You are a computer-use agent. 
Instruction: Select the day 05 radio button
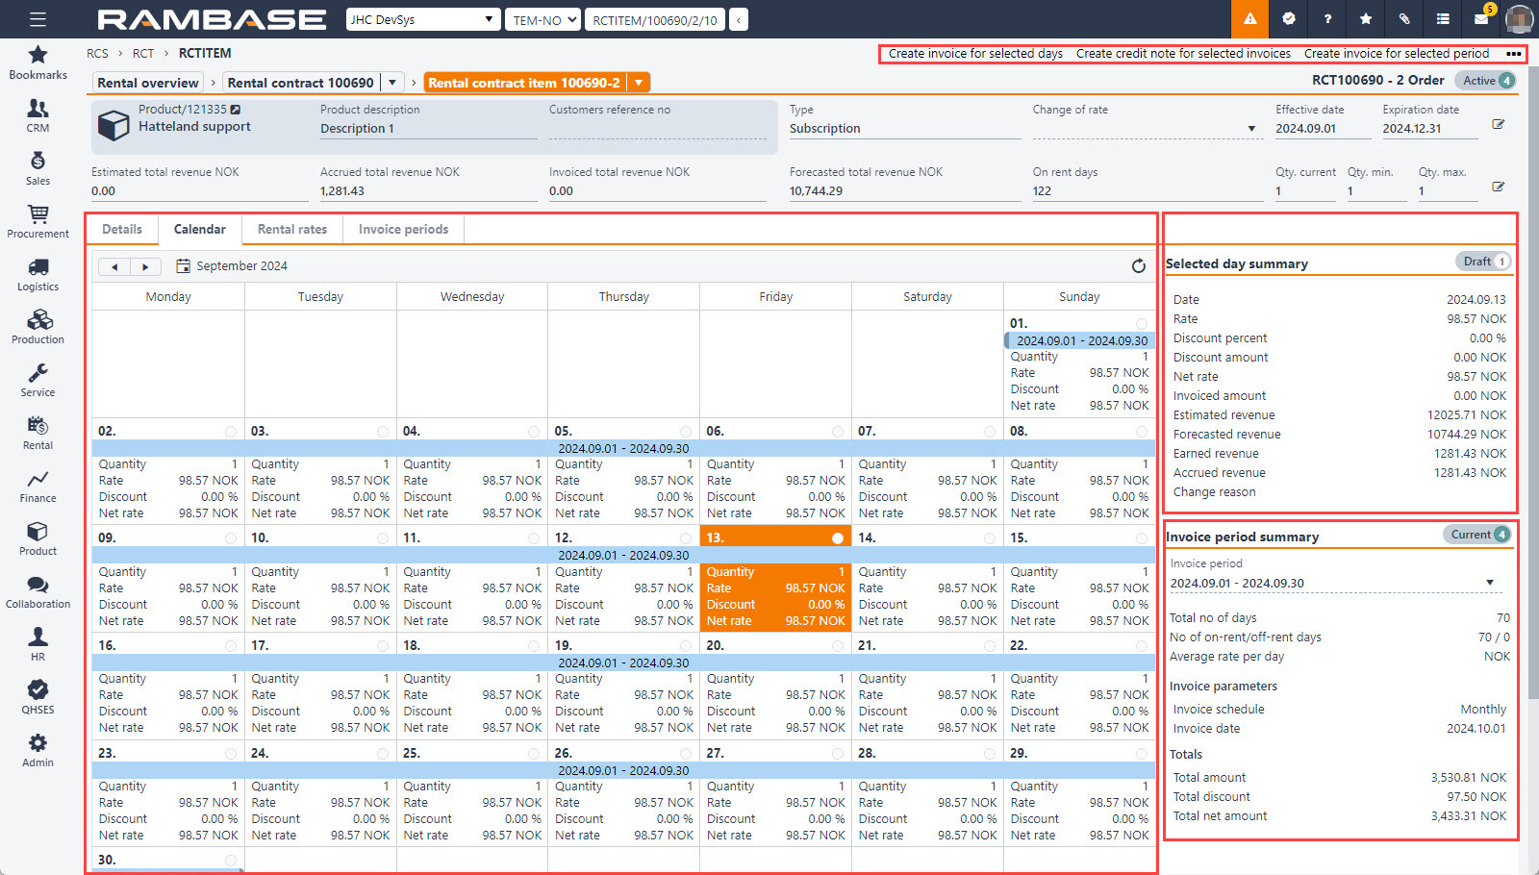(686, 432)
